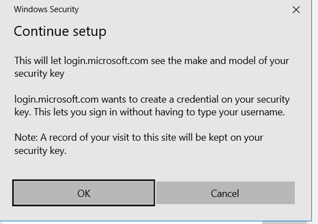Click 'This lets you' in second paragraph

57,112
